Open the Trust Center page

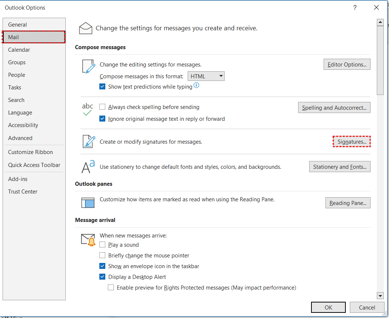click(34, 191)
